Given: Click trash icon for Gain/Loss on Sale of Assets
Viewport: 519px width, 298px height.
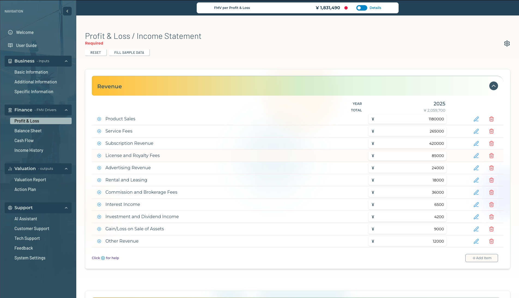Looking at the screenshot, I should (491, 229).
